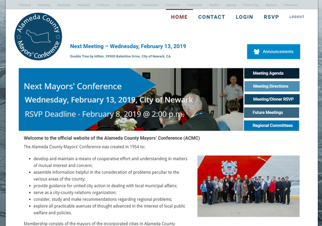Open the Pleasanton city link
The height and width of the screenshot is (226, 322).
[150, 5]
